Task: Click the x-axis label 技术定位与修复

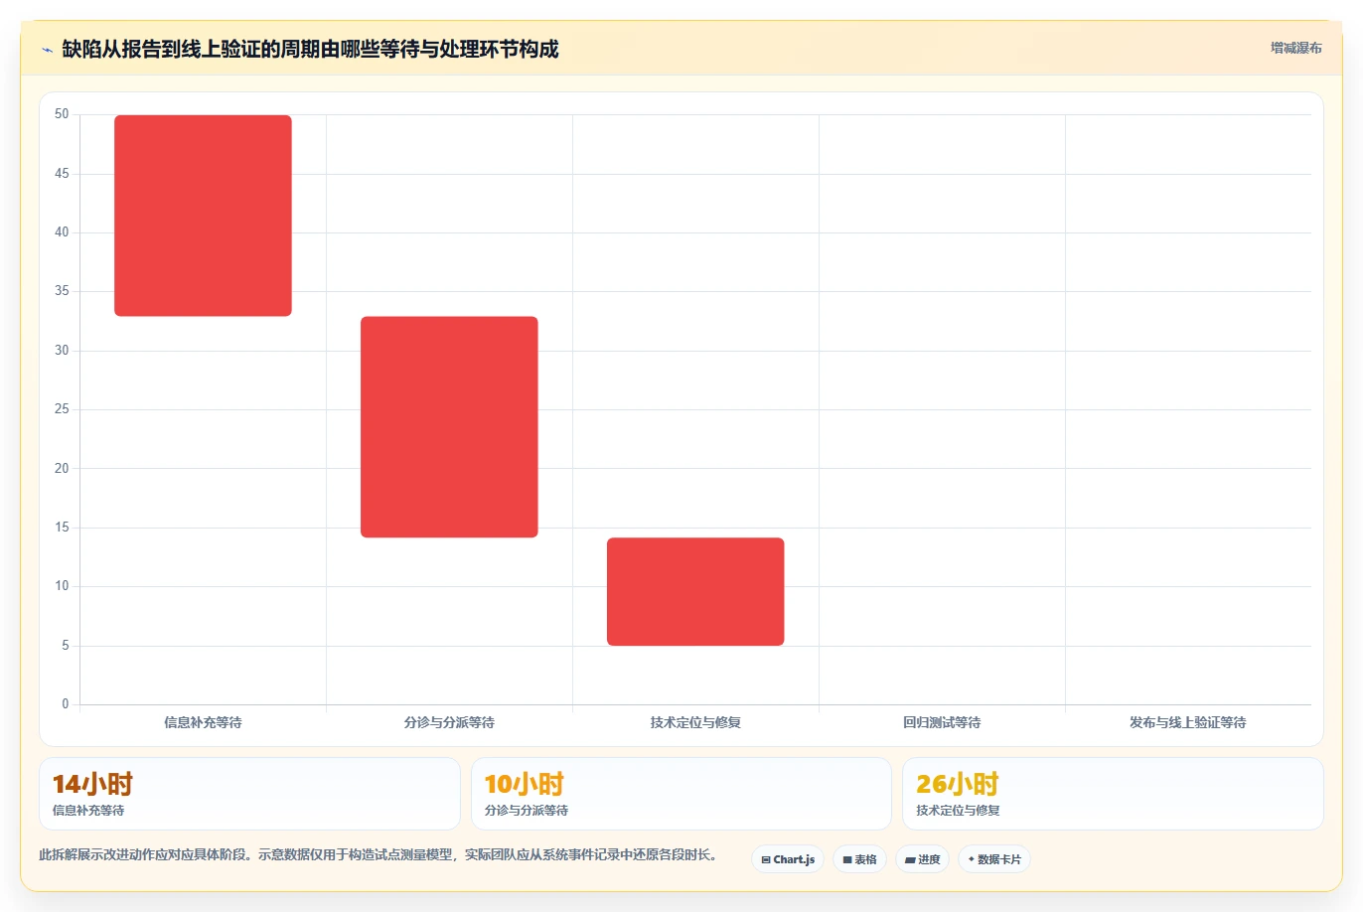Action: tap(695, 722)
